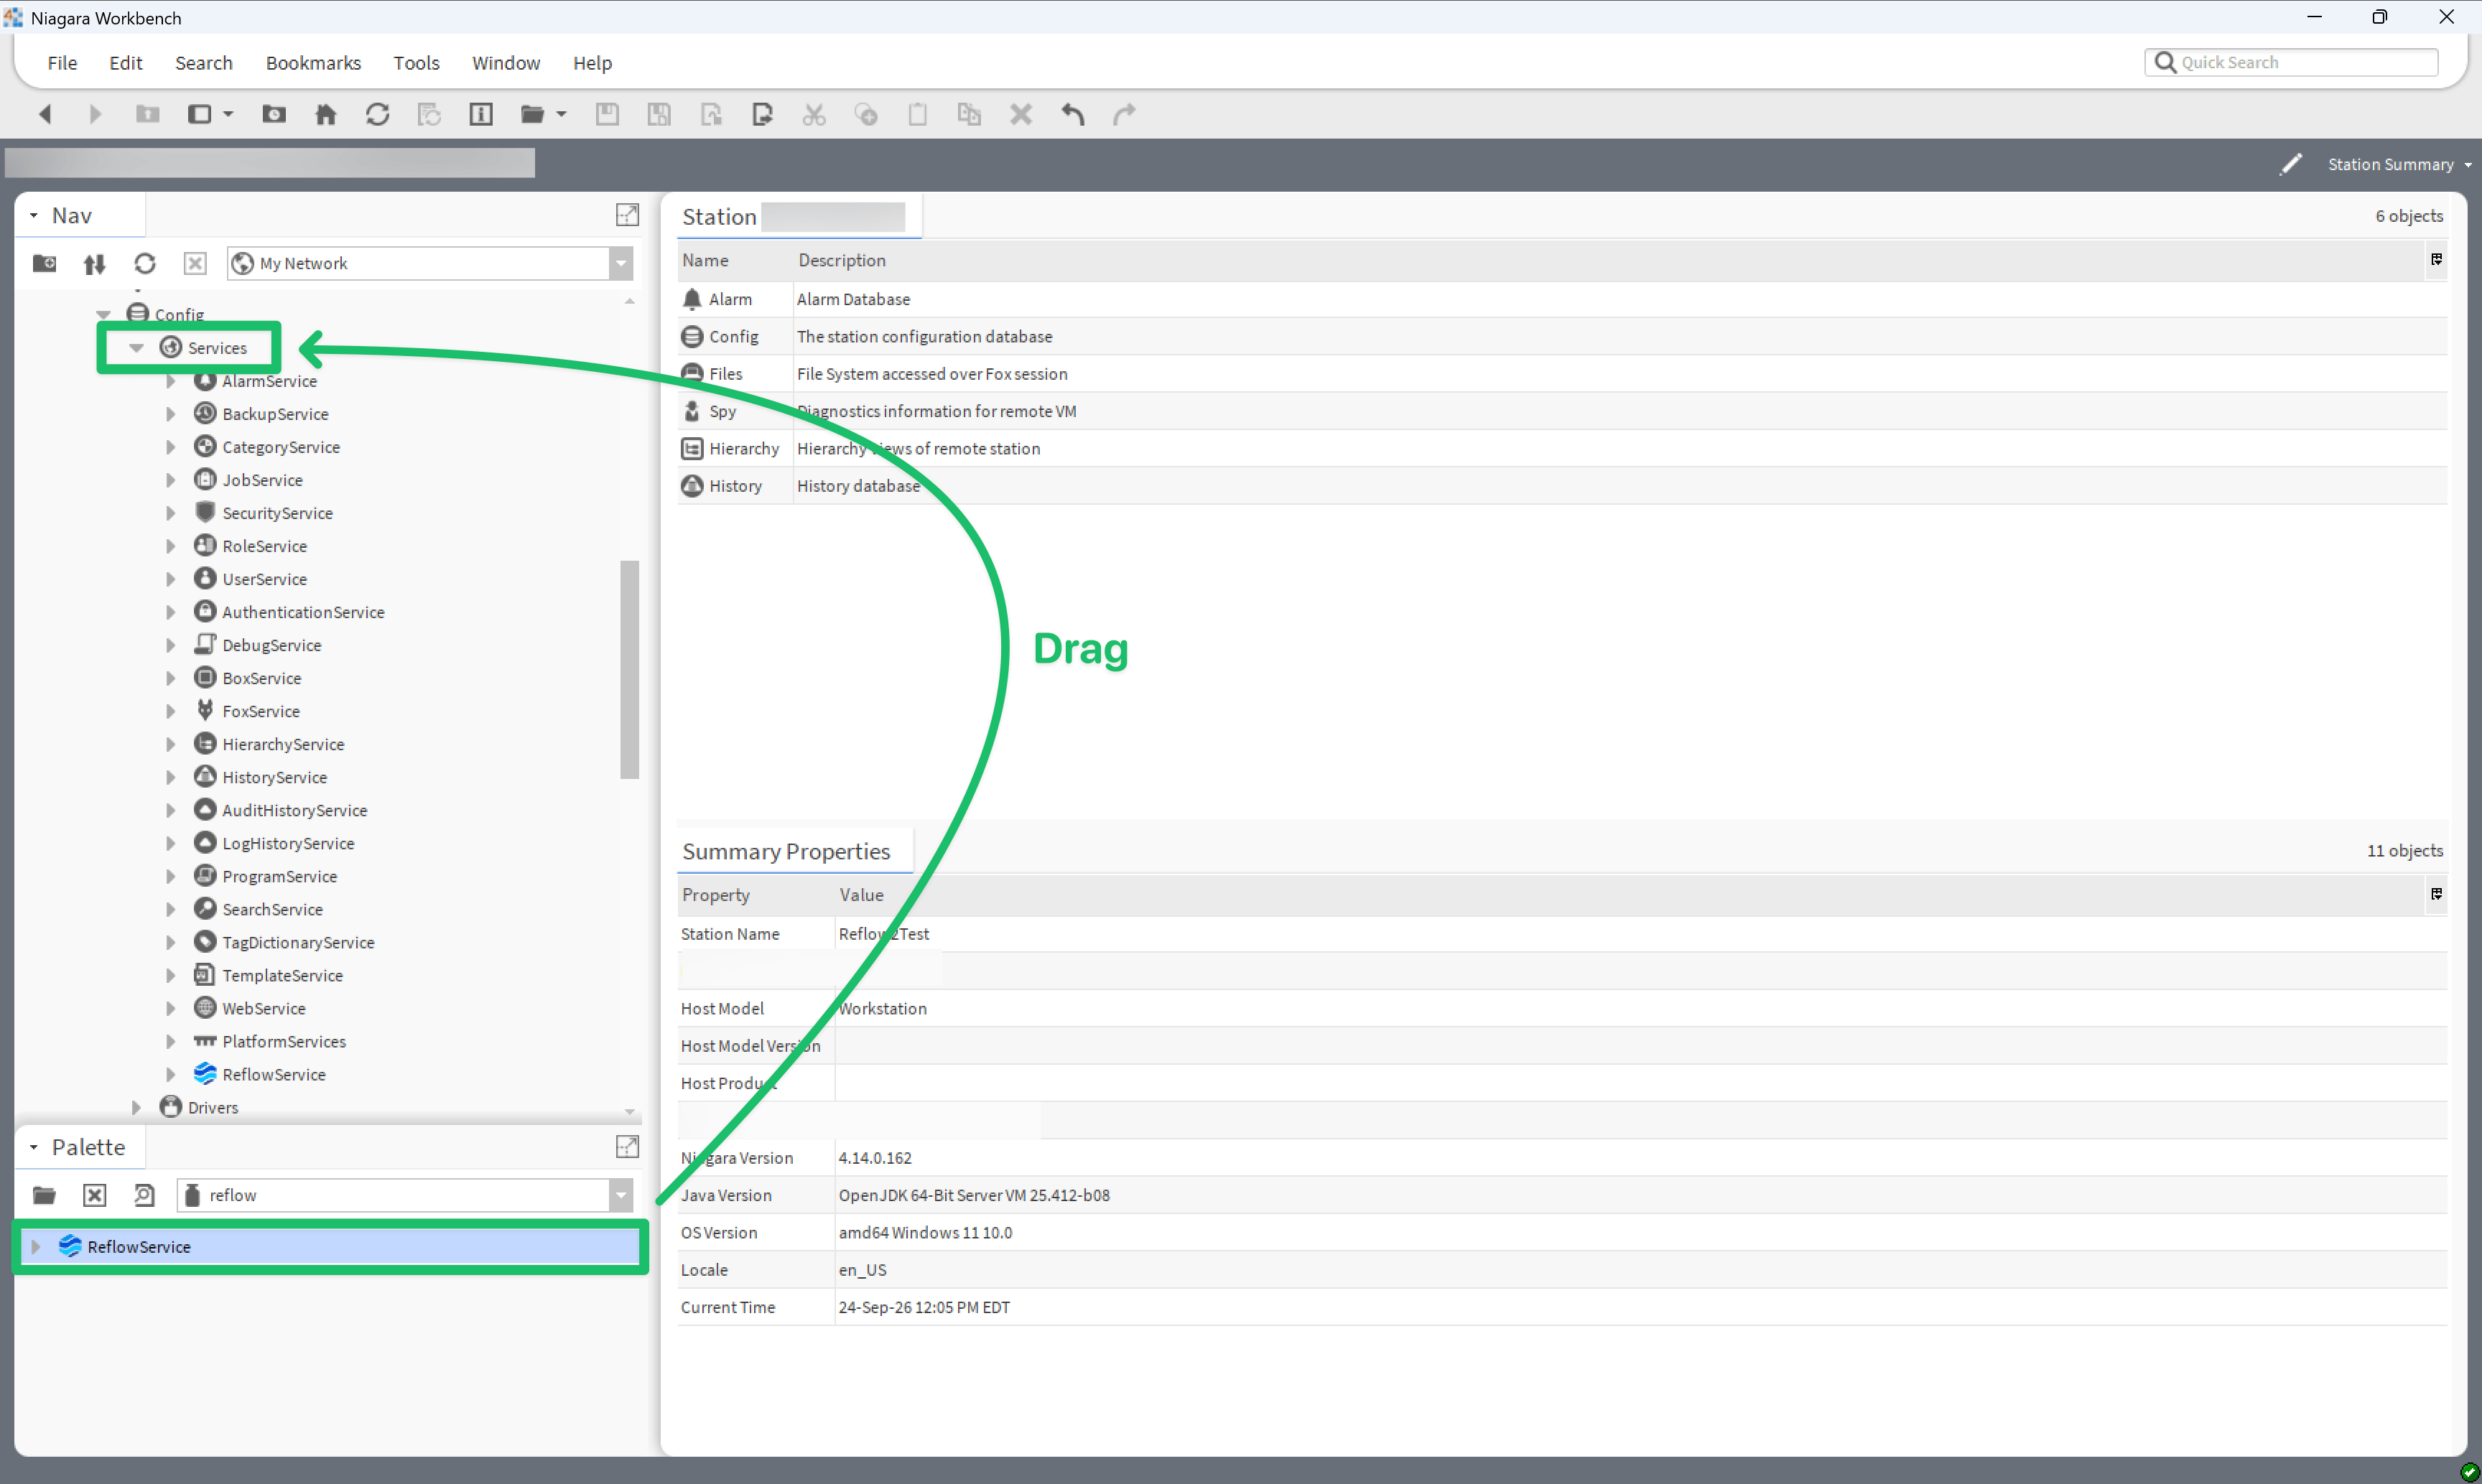
Task: Open the Bookmarks menu
Action: click(313, 63)
